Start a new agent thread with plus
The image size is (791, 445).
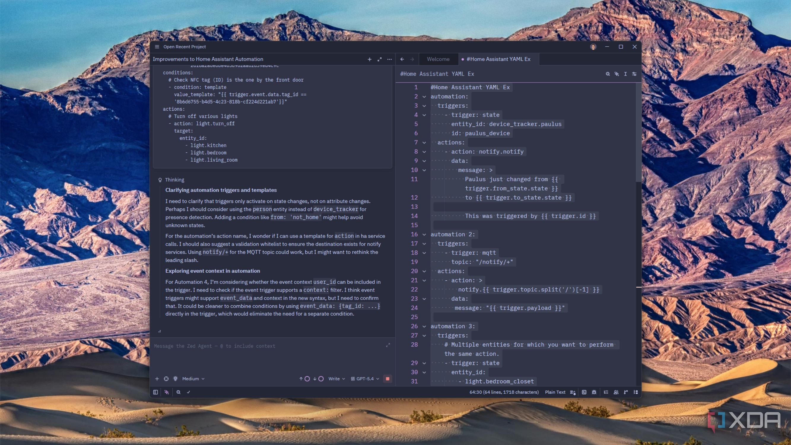[369, 59]
